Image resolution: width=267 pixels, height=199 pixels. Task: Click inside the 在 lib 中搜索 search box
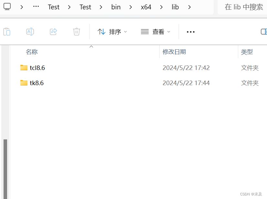(244, 7)
